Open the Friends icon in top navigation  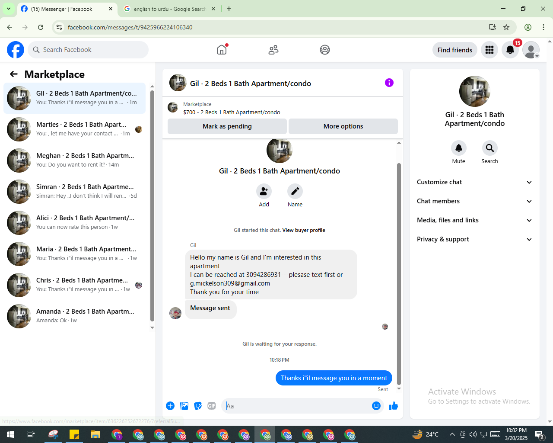273,50
